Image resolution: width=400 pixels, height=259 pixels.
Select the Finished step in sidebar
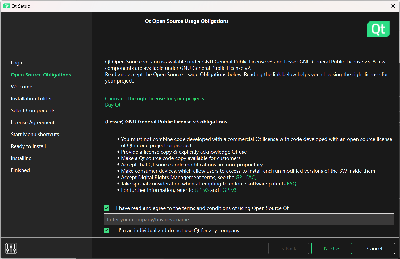(20, 170)
